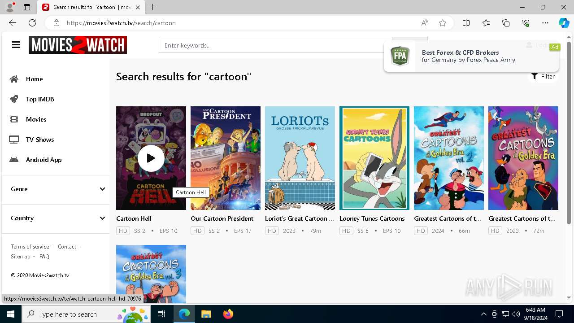Click the Filter button
The height and width of the screenshot is (323, 574).
543,76
